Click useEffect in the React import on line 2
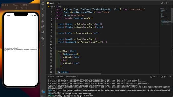The image size is (173, 97). click(88, 12)
